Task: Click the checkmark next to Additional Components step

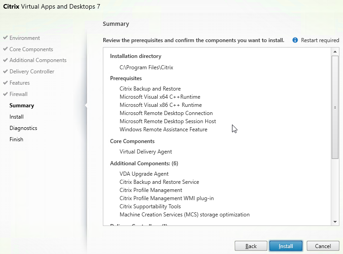Action: click(5, 60)
